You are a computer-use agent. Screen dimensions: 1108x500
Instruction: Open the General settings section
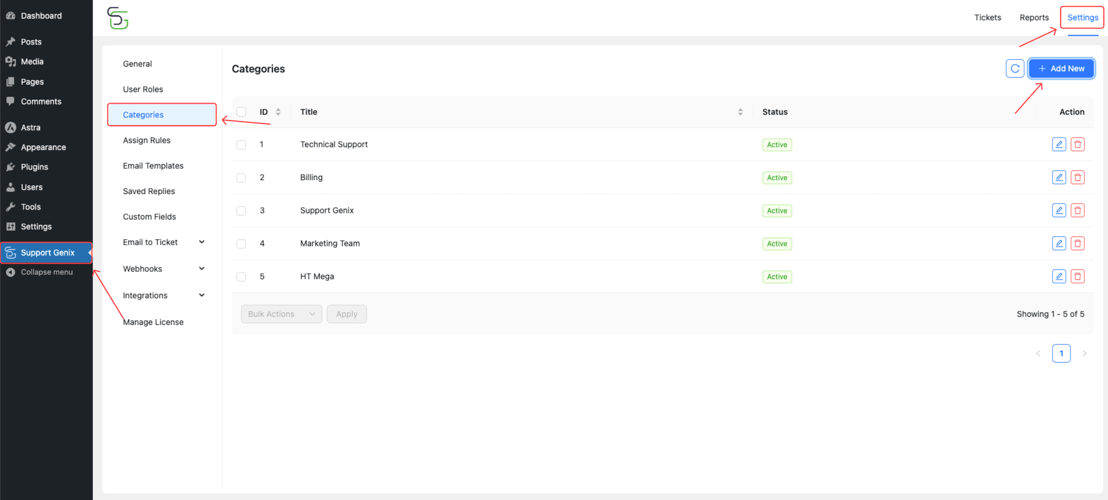(137, 64)
